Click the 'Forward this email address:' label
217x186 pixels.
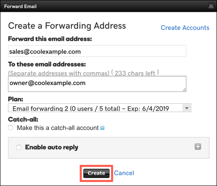(x=50, y=39)
